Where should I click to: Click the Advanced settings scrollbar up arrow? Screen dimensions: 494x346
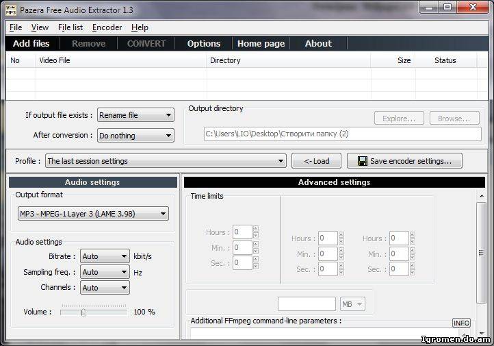coord(482,196)
